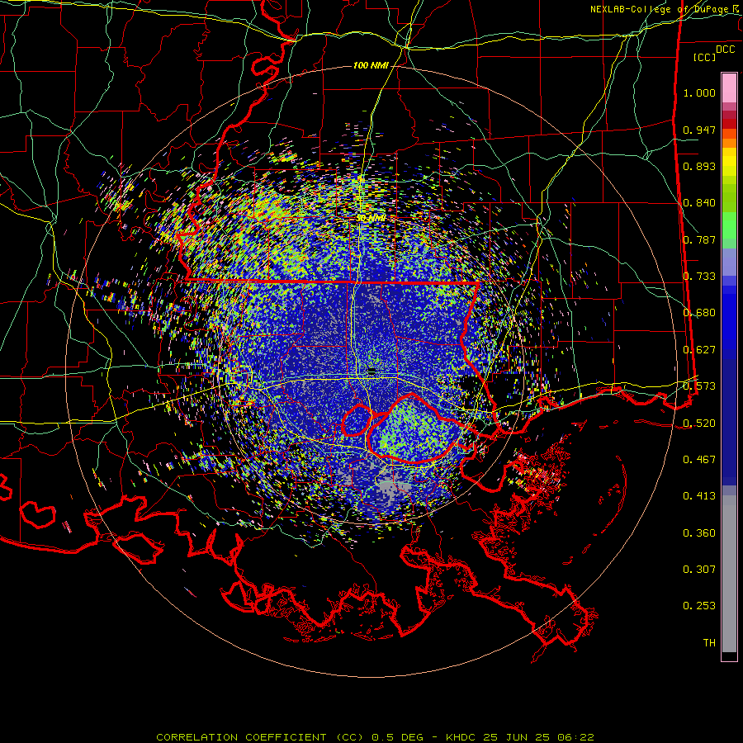Click the TH threshold label

709,643
